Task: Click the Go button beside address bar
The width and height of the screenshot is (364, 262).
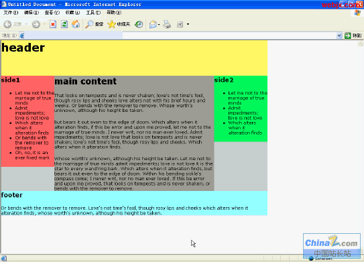Action: 353,36
